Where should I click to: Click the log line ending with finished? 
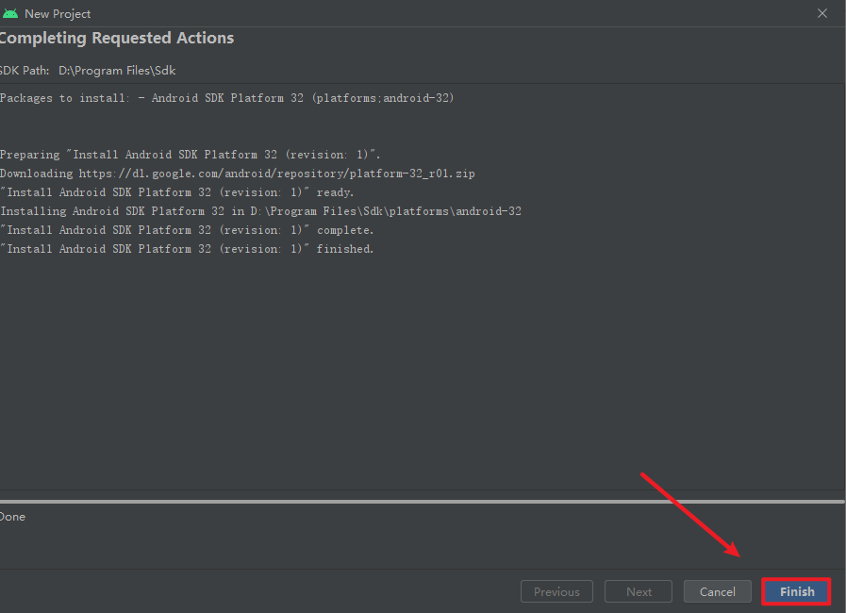[x=187, y=249]
